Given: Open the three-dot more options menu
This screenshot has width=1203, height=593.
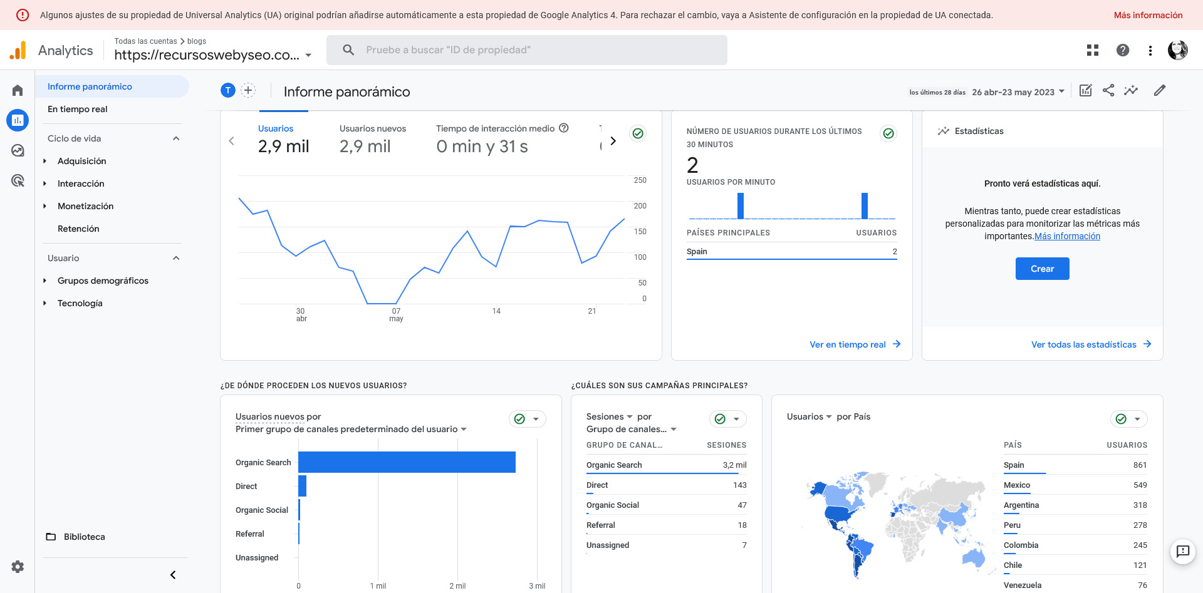Looking at the screenshot, I should [x=1150, y=50].
